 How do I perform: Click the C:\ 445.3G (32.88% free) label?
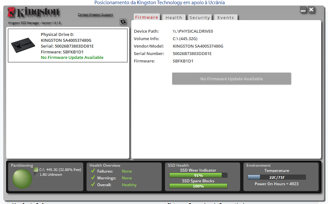tap(60, 170)
